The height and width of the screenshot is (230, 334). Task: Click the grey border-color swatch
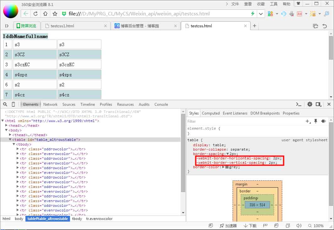coord(227,167)
